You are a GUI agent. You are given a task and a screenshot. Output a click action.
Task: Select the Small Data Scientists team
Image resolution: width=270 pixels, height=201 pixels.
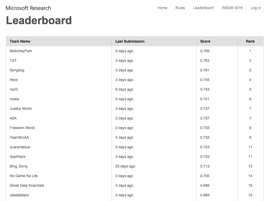27,185
